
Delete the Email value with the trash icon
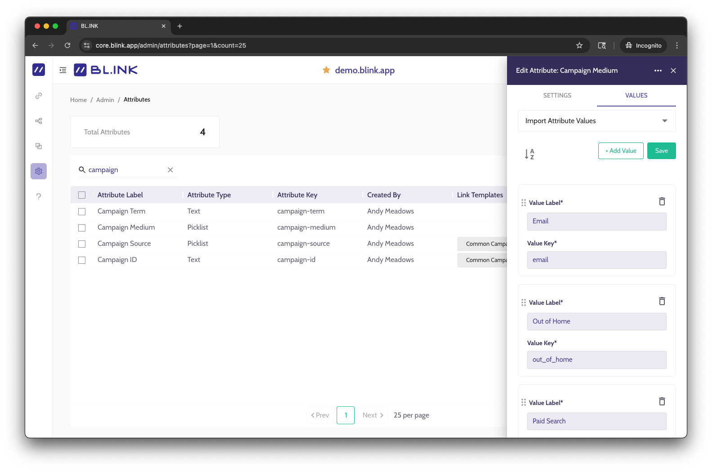point(662,201)
